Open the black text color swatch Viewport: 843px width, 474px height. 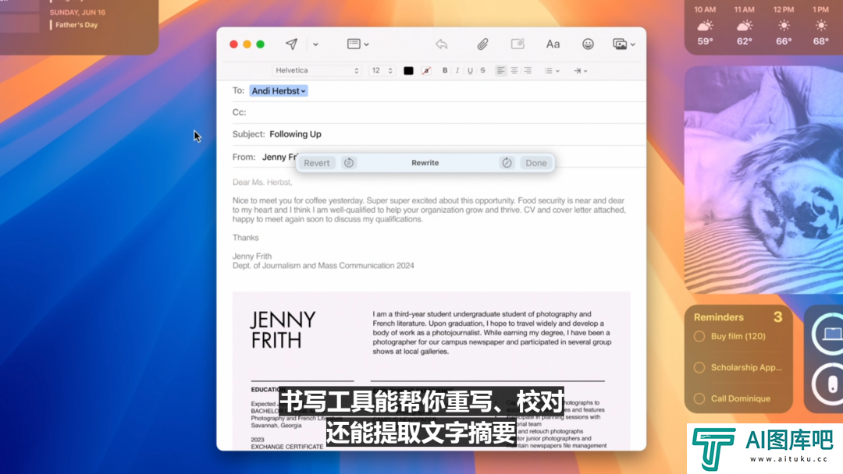pos(408,71)
